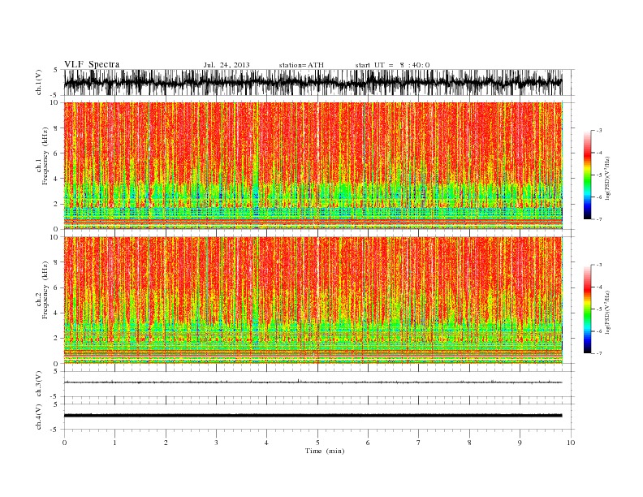Click the time axis tick label '7'
Image resolution: width=643 pixels, height=497 pixels.
(419, 443)
